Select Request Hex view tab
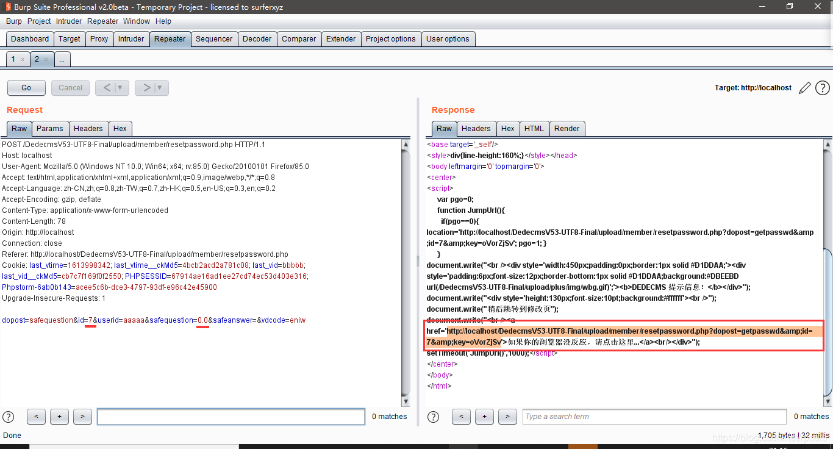Viewport: 833px width, 449px height. click(x=120, y=129)
